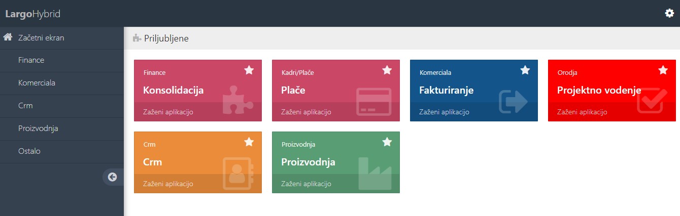The width and height of the screenshot is (680, 216).
Task: Launch Crm via Zaženi aplikacijo link
Action: click(168, 184)
